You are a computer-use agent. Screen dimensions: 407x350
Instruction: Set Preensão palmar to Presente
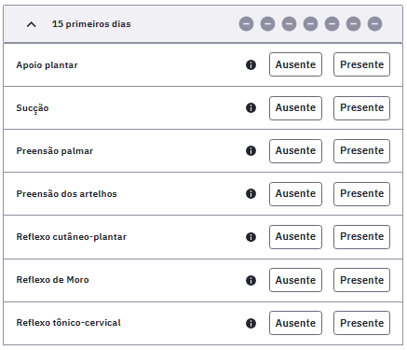pos(361,150)
